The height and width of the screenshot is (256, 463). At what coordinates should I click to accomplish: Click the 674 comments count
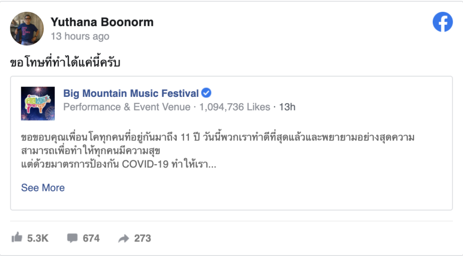[x=91, y=238]
